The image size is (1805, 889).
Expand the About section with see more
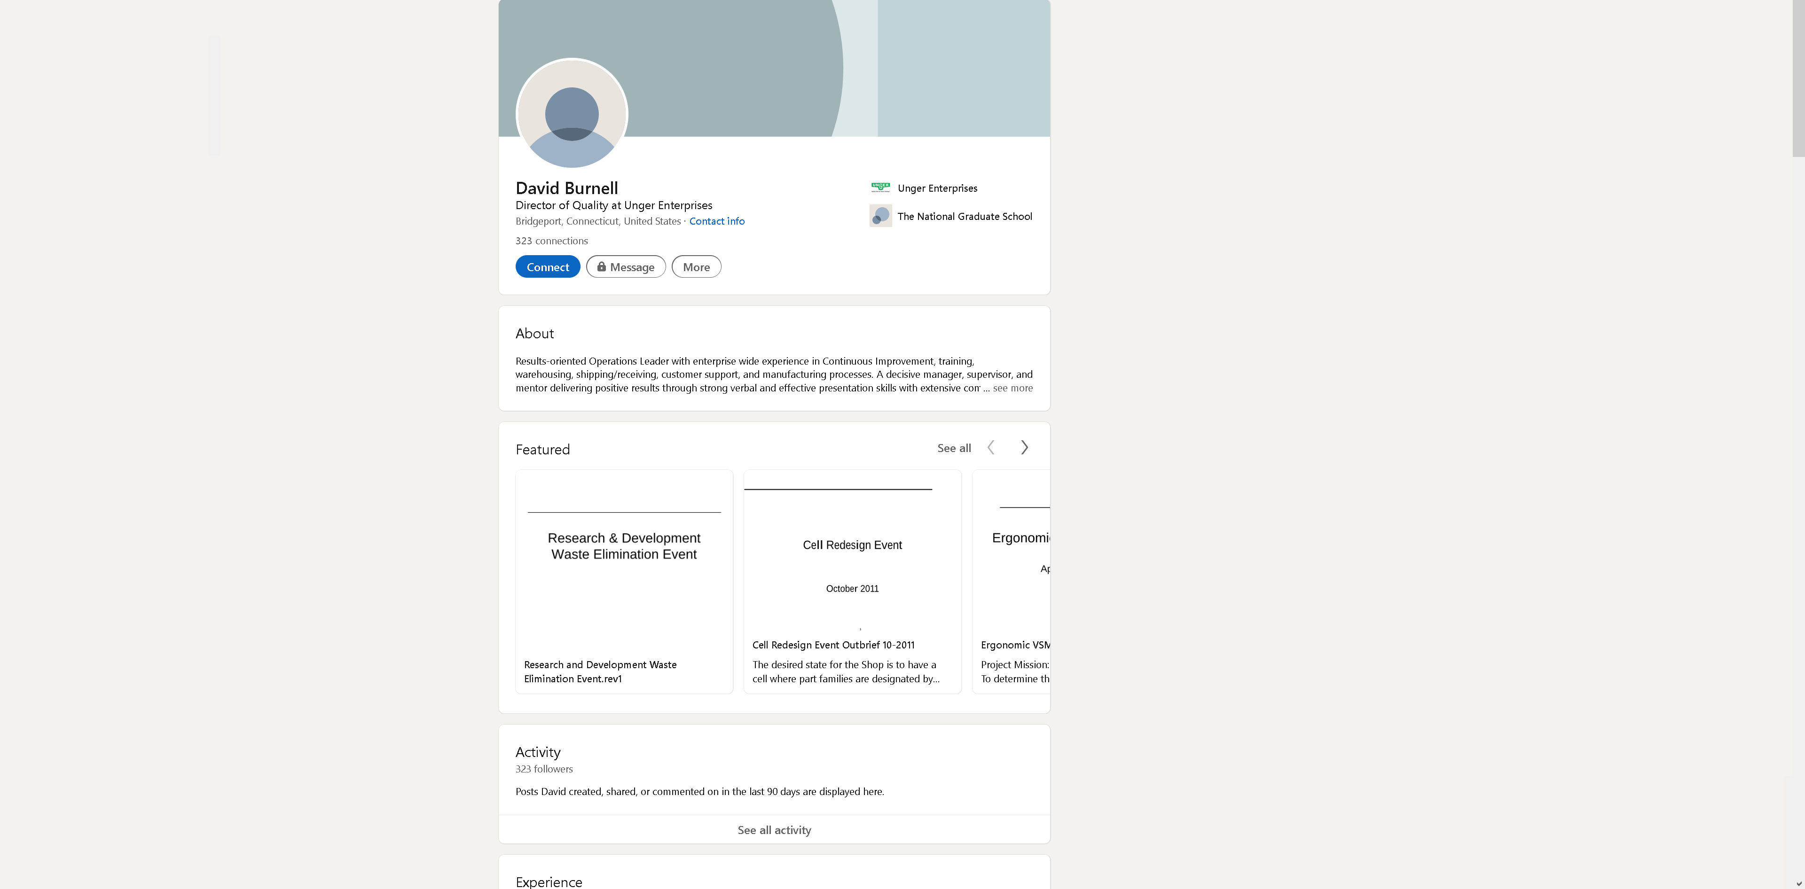(1012, 388)
